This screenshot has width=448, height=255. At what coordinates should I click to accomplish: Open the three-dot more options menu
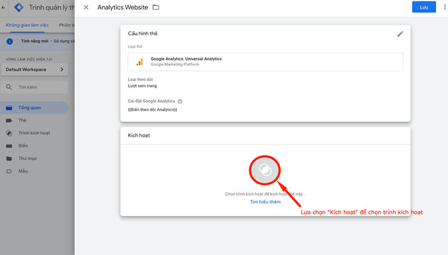pos(445,7)
